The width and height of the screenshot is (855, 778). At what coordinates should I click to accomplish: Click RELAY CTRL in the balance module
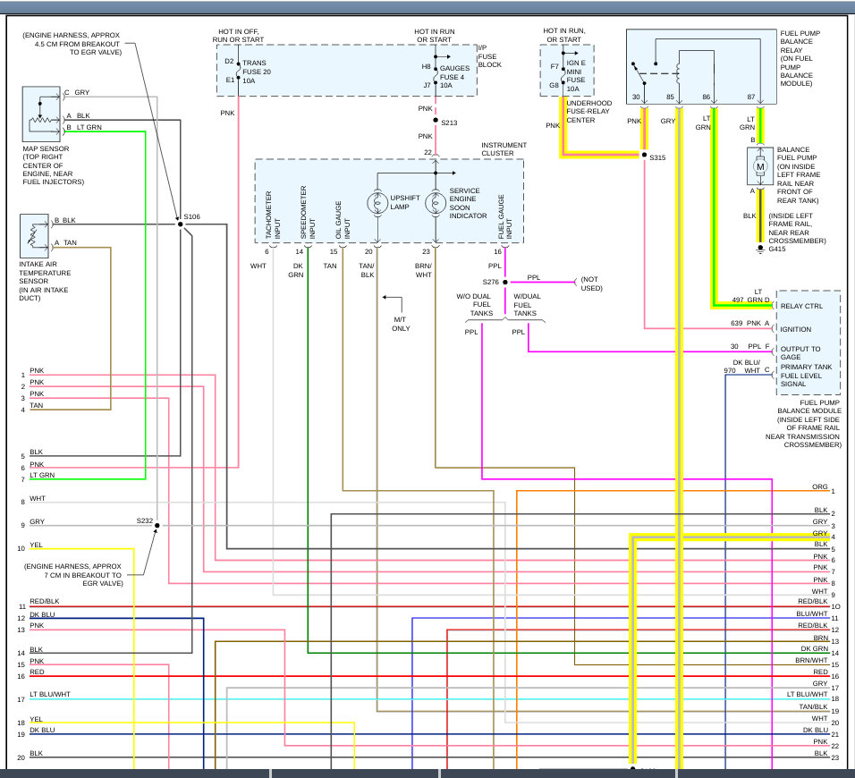point(801,306)
